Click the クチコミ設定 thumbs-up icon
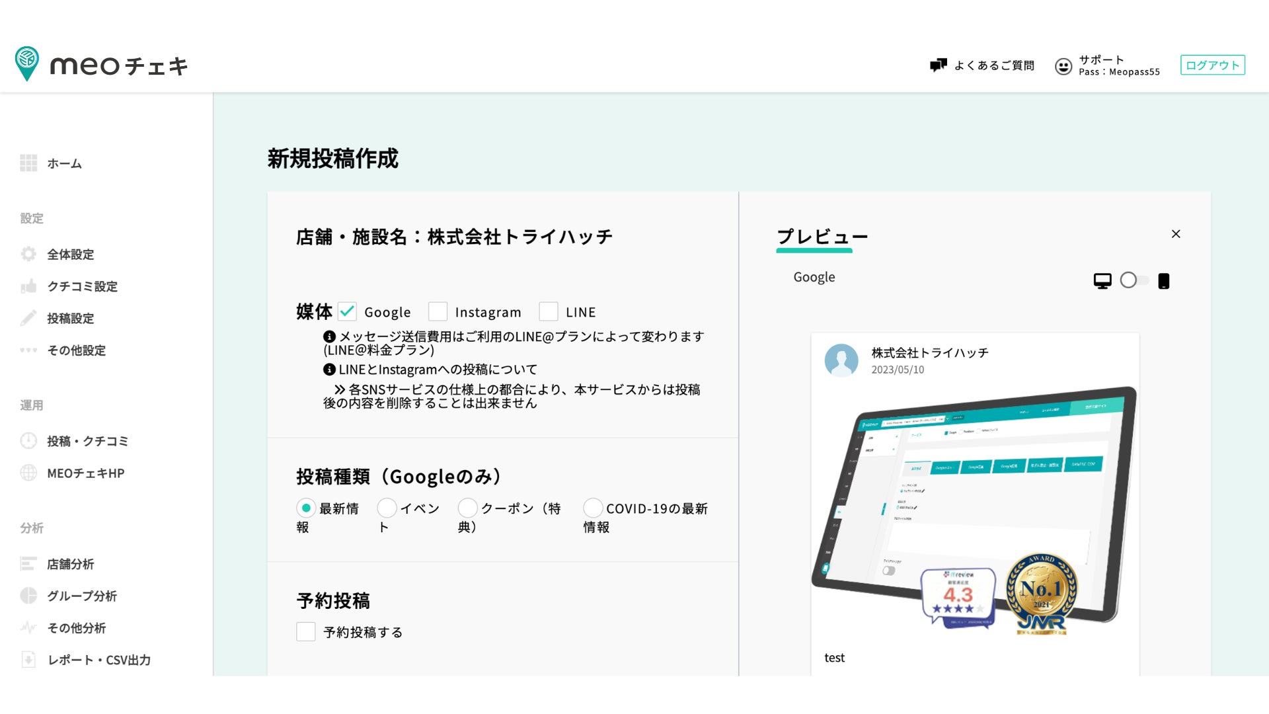 click(x=28, y=286)
